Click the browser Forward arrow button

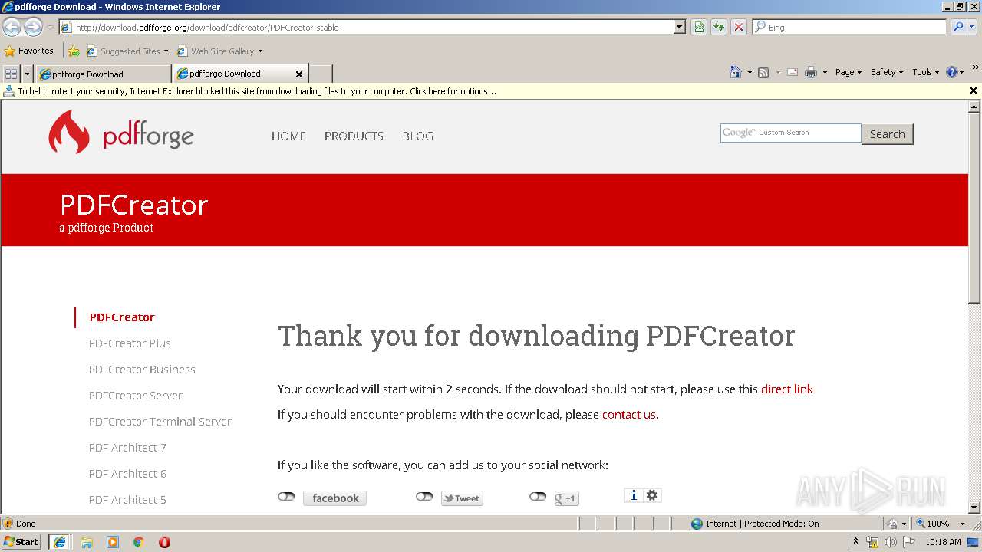point(33,28)
